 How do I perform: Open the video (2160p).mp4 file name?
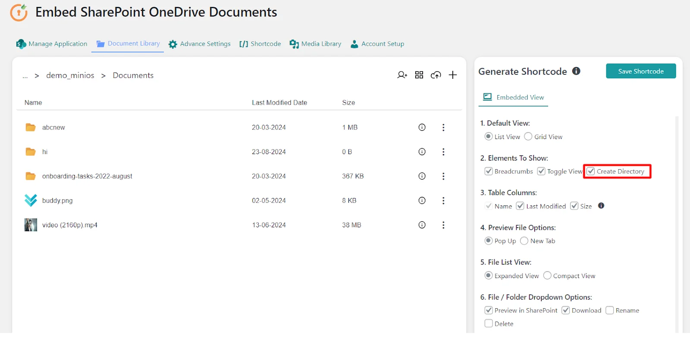coord(70,225)
